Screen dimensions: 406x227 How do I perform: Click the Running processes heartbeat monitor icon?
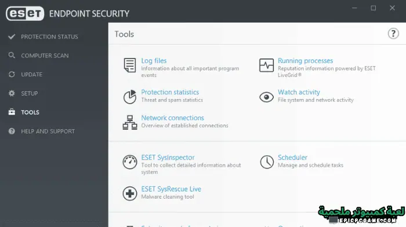[266, 65]
